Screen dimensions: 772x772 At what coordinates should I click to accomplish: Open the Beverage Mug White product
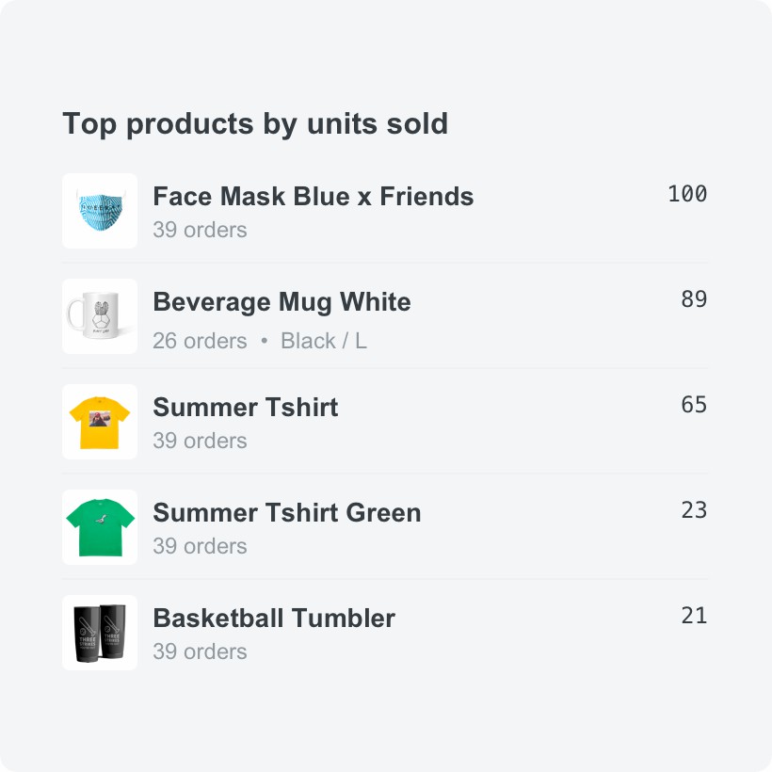[281, 302]
